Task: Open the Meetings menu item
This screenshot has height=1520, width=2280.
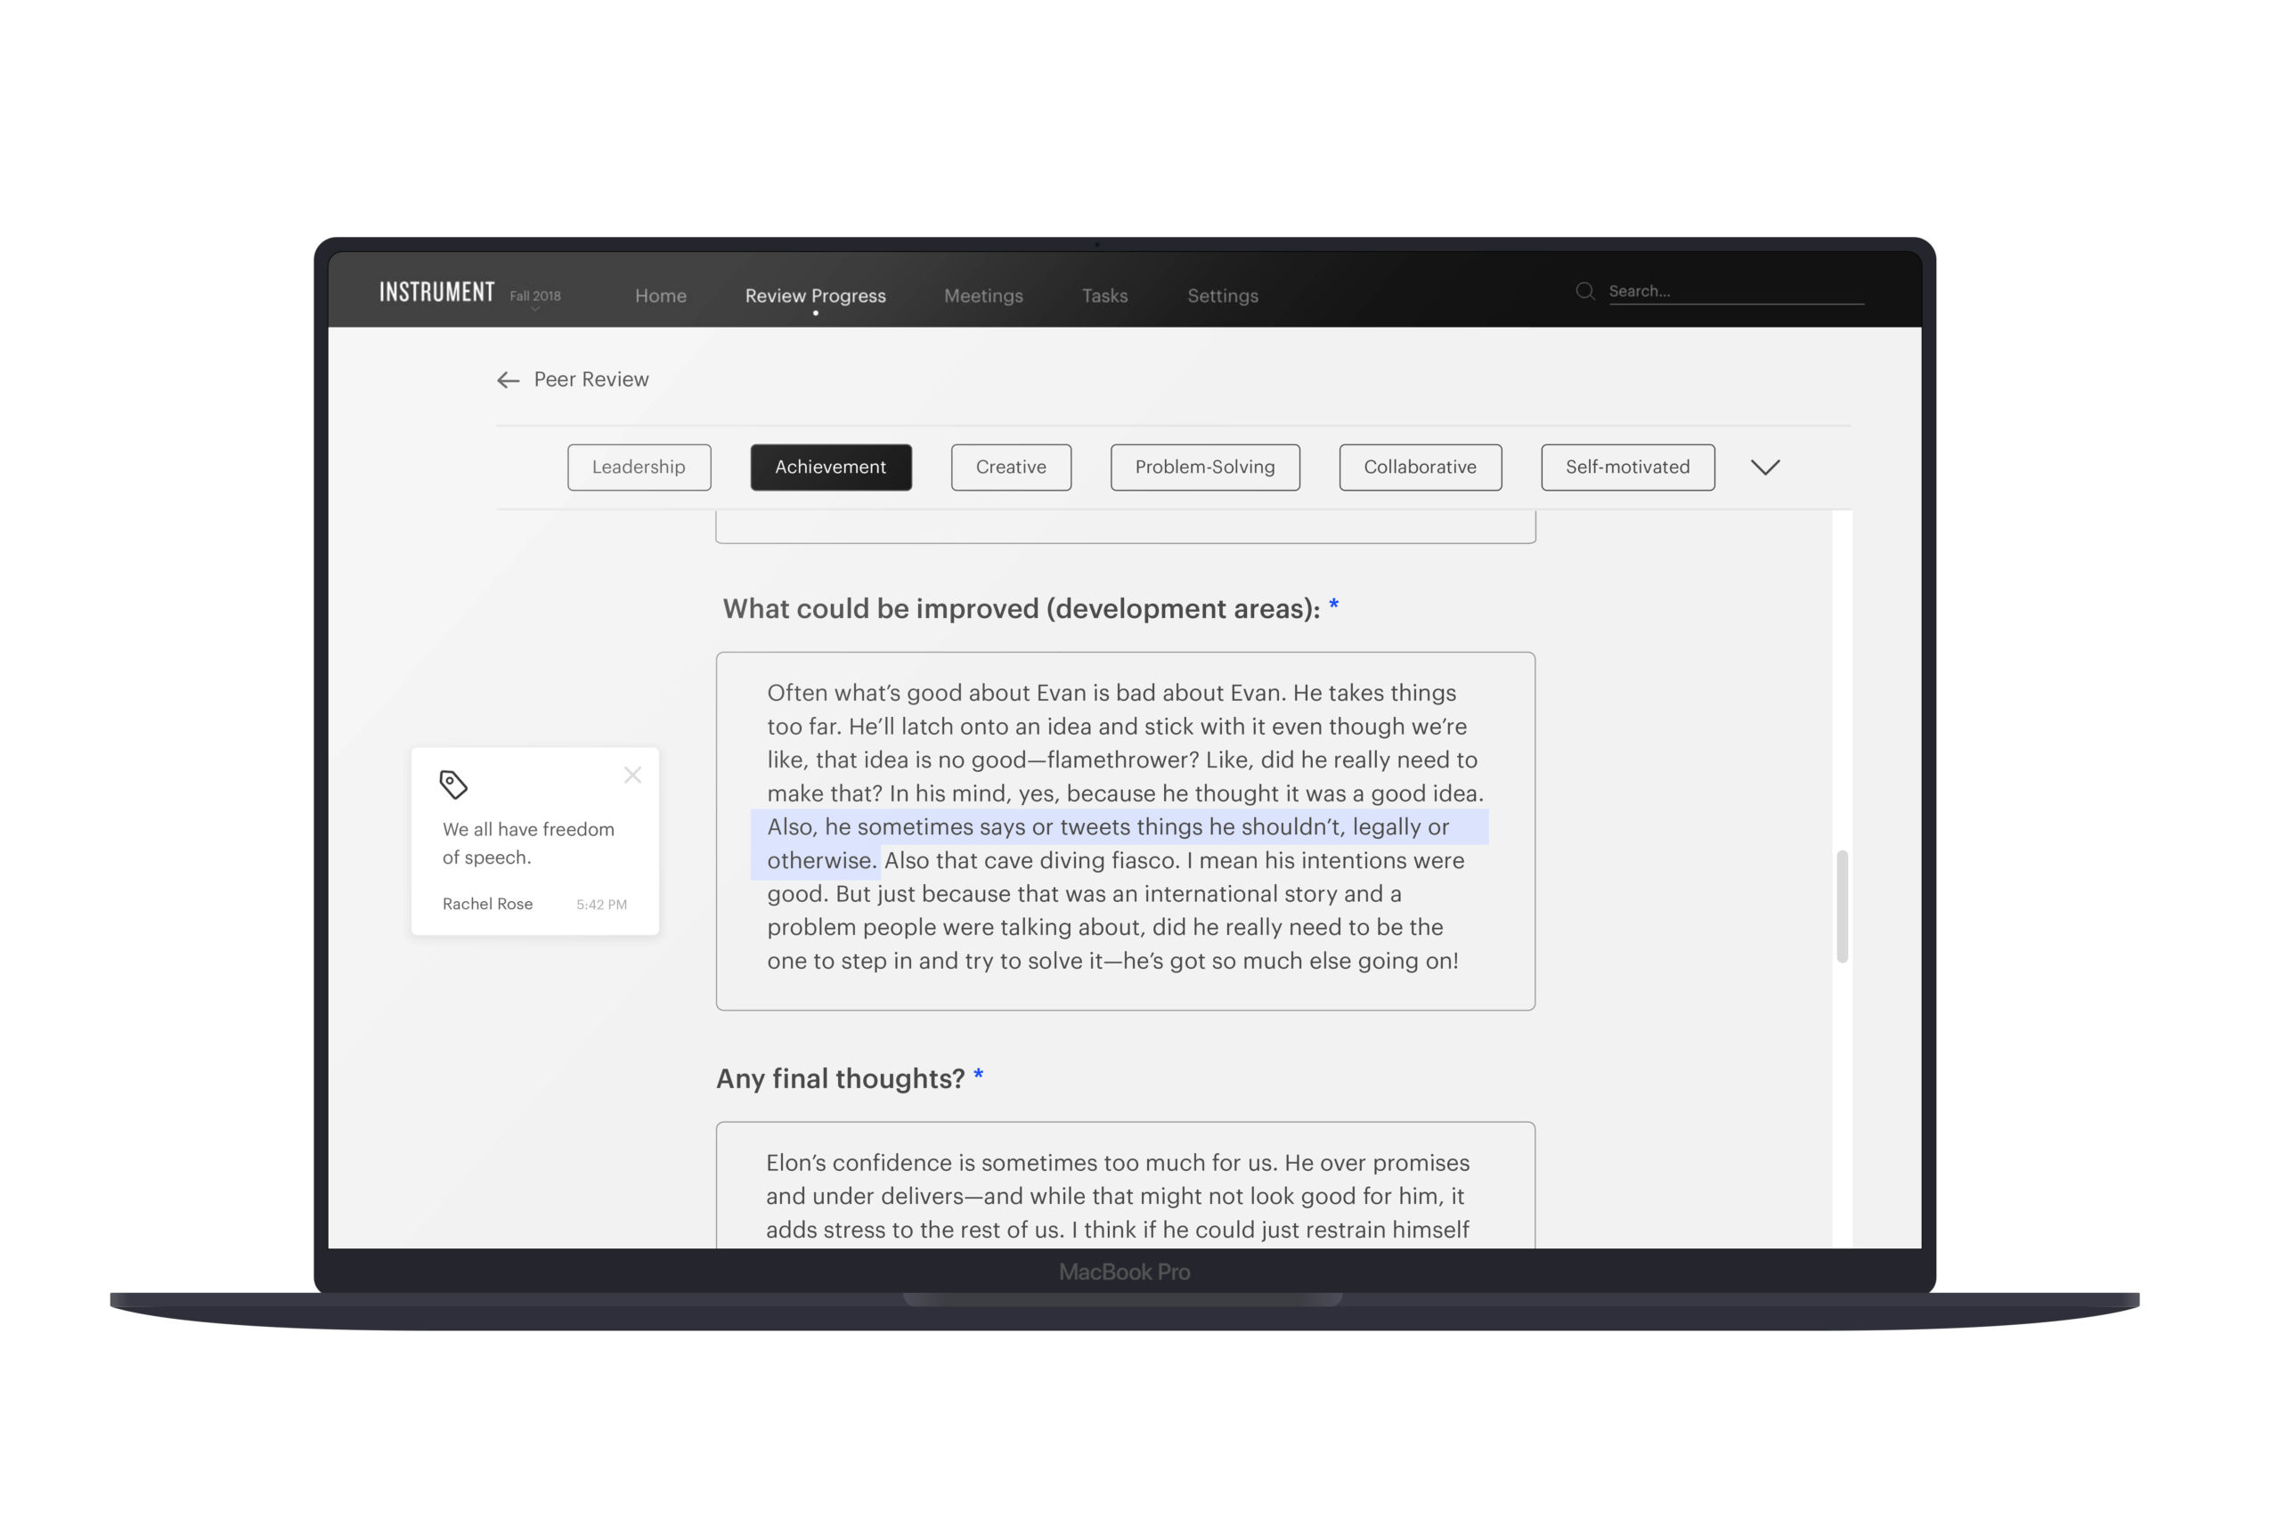Action: click(984, 296)
